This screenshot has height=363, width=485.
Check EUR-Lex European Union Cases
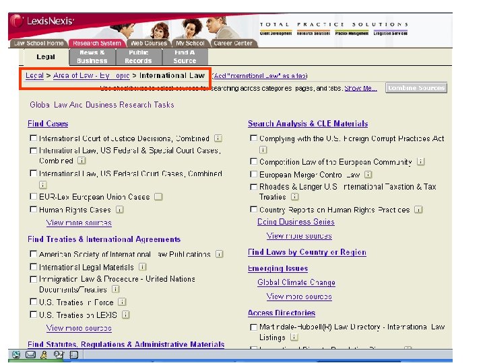[33, 196]
